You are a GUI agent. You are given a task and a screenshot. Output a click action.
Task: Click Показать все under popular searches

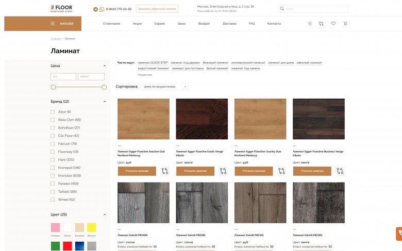145,75
